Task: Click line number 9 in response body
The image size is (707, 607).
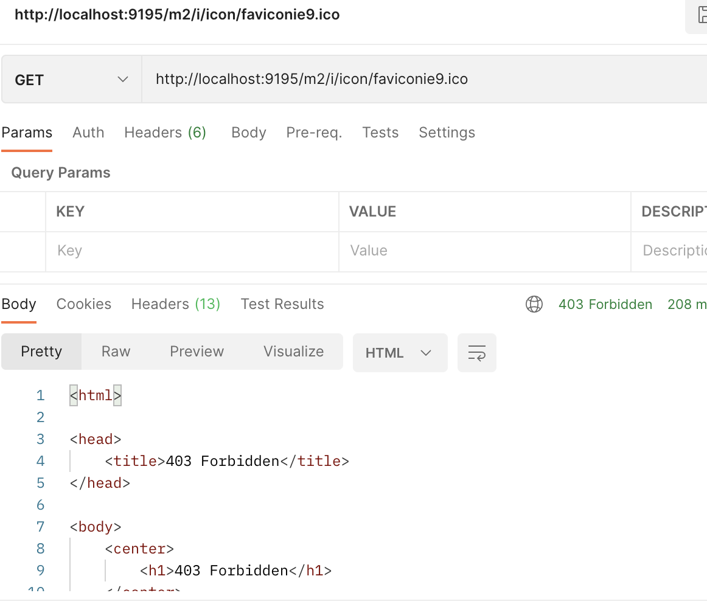Action: click(x=40, y=571)
